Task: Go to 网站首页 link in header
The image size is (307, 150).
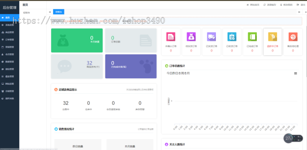Action: click(253, 5)
